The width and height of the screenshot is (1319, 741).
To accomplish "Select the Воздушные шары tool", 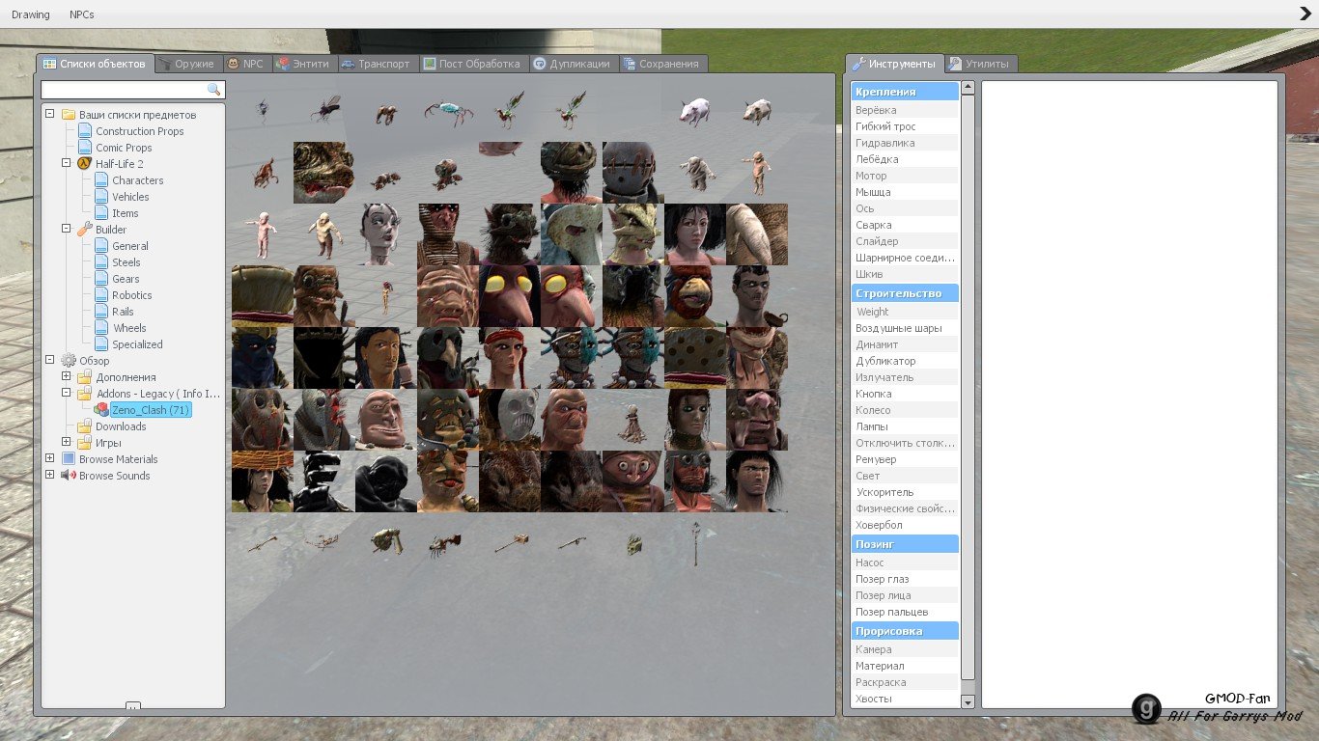I will point(905,328).
